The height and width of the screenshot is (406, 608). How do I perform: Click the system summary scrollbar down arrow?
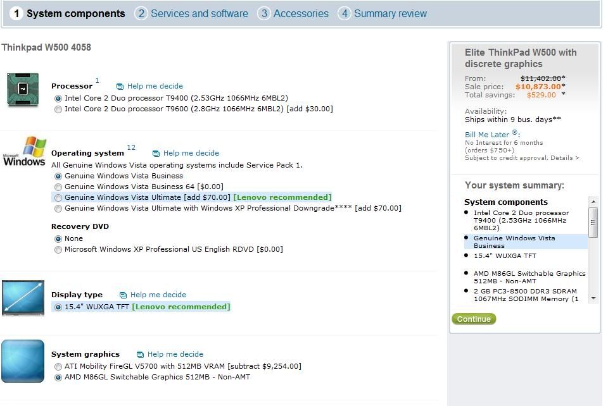coord(593,298)
